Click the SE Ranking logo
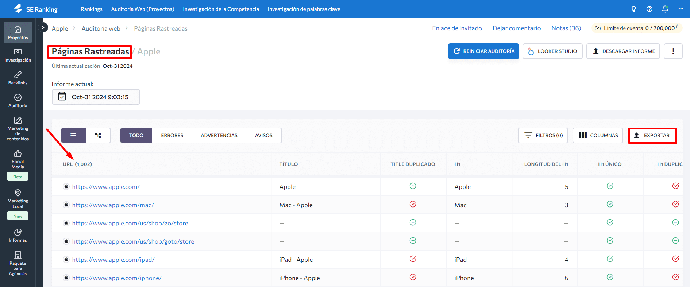Viewport: 690px width, 287px height. (36, 9)
